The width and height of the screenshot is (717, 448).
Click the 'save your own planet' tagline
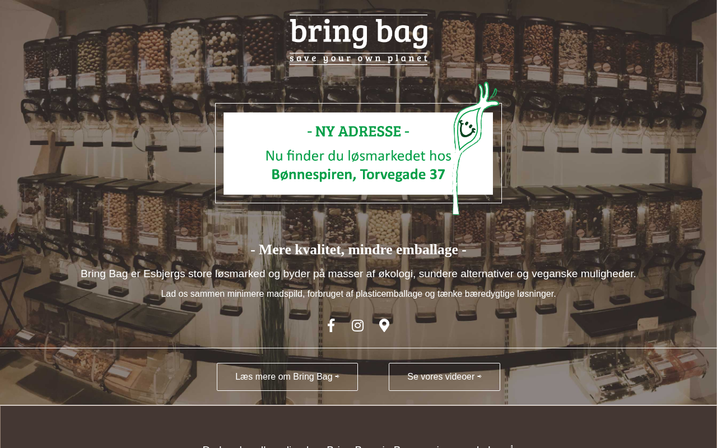(x=358, y=58)
